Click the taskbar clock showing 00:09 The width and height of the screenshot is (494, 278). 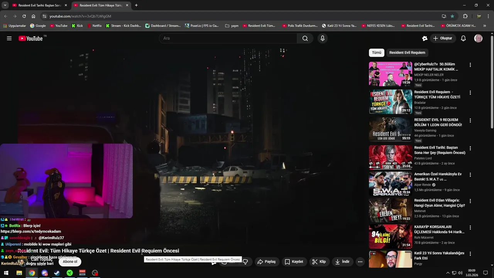472,273
